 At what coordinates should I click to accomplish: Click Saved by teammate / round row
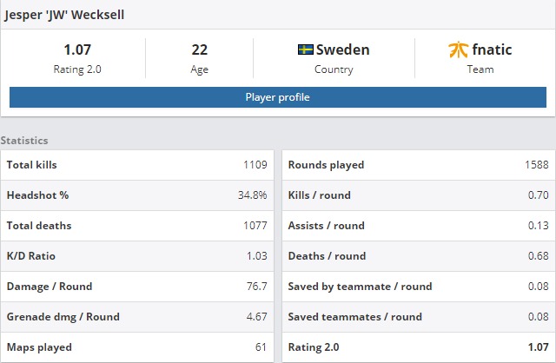[x=419, y=287]
